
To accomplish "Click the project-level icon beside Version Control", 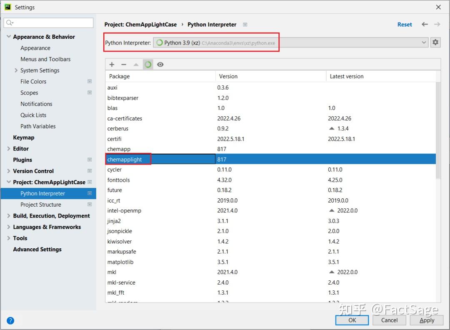I will [x=90, y=171].
